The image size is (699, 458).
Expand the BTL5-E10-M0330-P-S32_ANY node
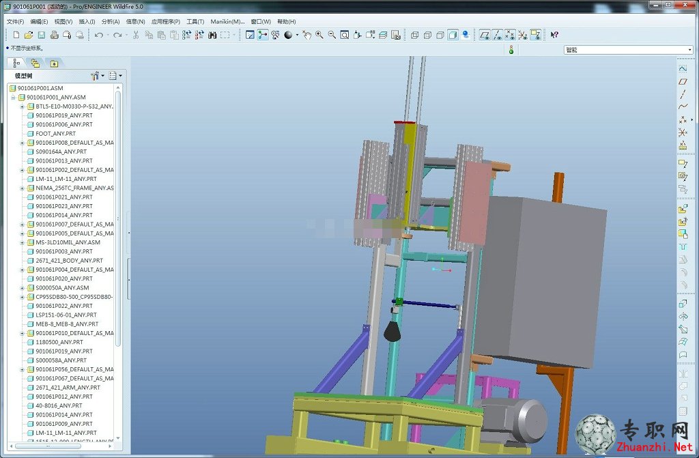point(22,106)
